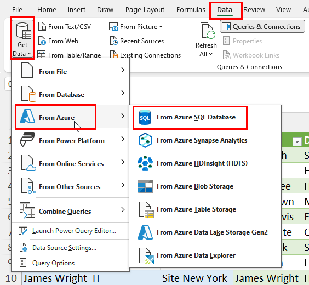Open the File tab
Screen dimensions: 309x285
17,10
